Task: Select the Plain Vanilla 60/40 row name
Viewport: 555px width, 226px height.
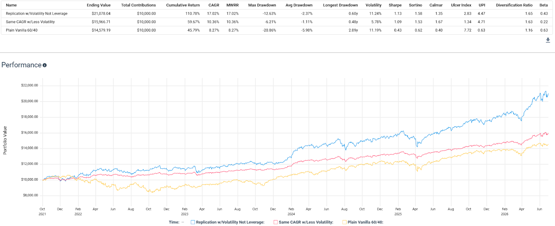Action: [x=22, y=30]
